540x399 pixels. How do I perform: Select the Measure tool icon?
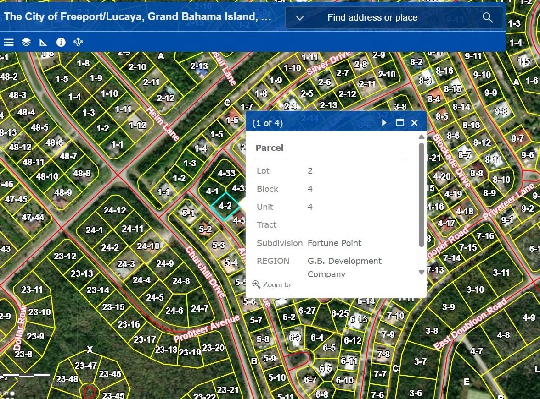(x=43, y=43)
